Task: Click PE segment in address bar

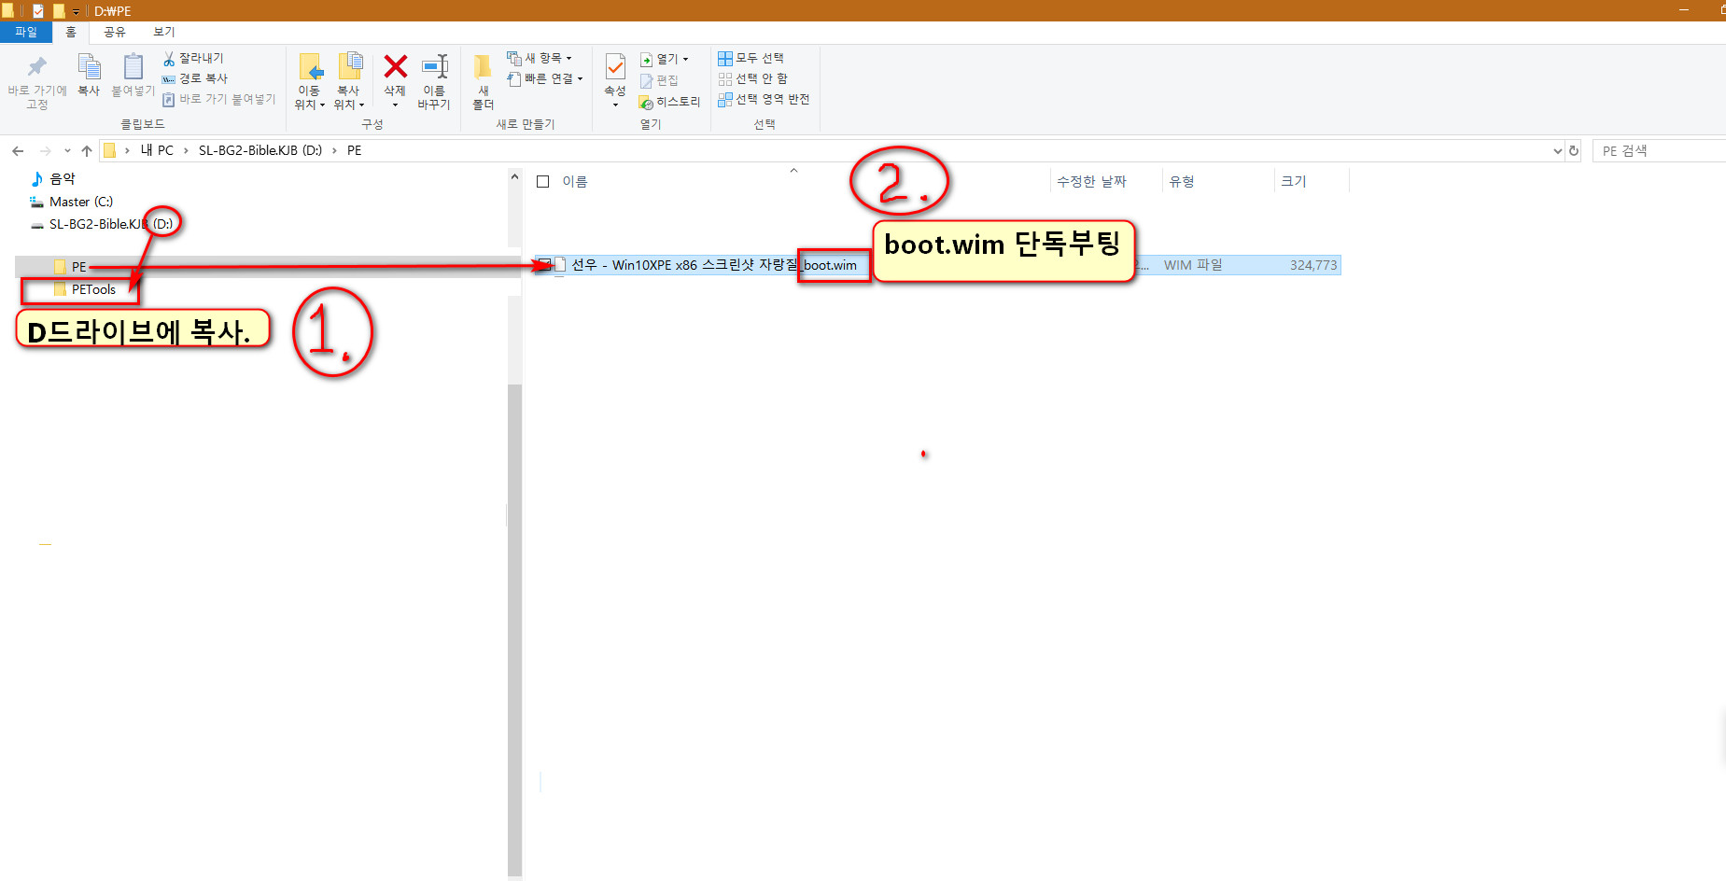Action: tap(354, 150)
